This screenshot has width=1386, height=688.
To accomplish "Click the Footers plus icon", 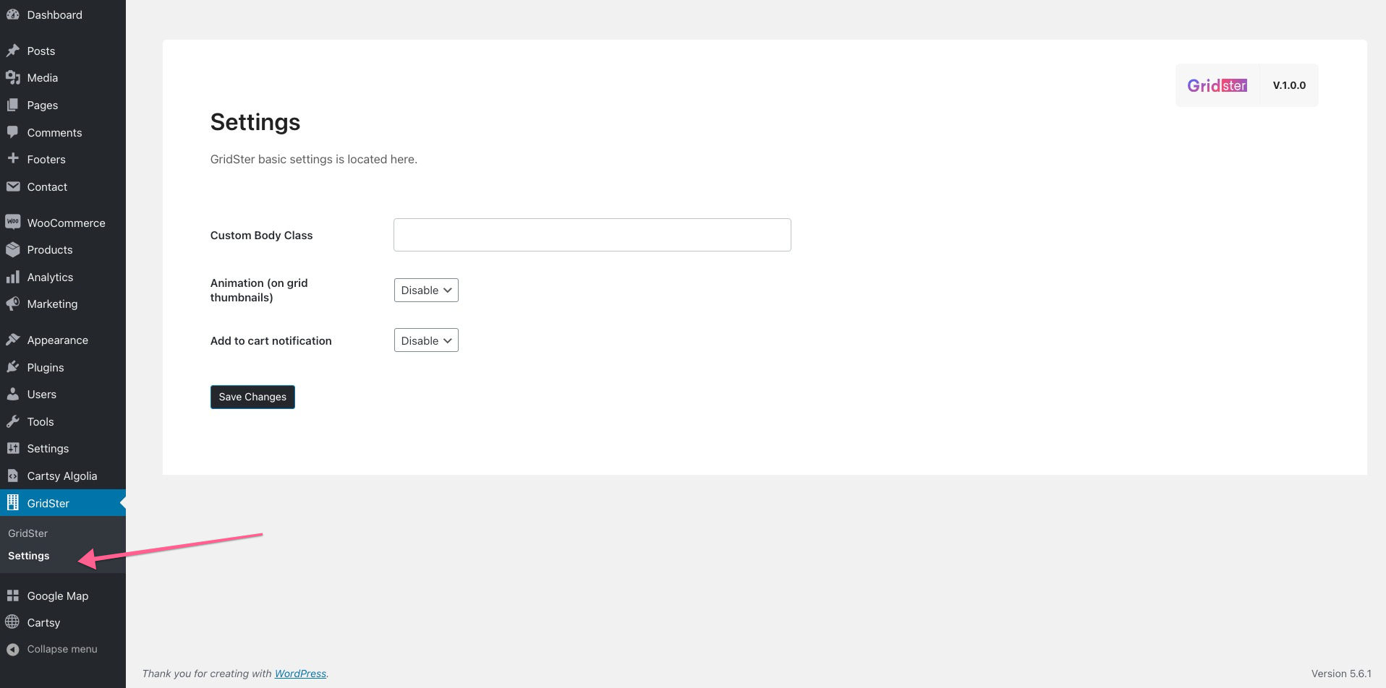I will 12,159.
